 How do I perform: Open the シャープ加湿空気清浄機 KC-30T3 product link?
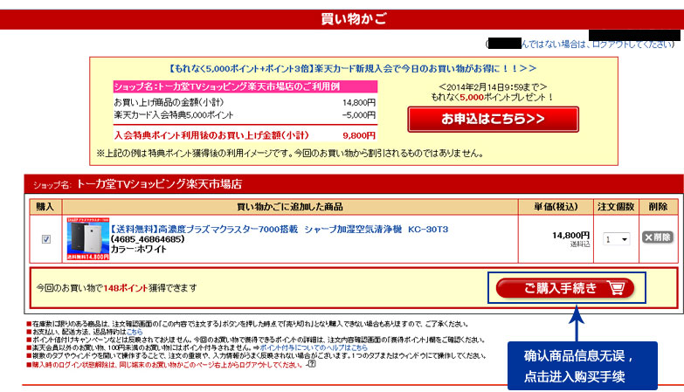coord(279,229)
